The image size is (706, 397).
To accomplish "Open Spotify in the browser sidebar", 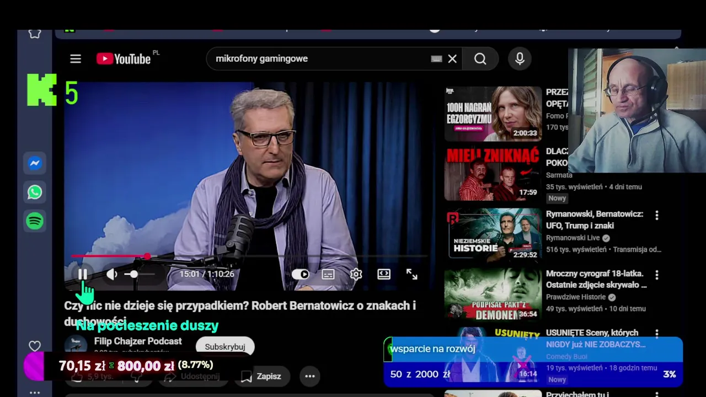I will pos(35,221).
